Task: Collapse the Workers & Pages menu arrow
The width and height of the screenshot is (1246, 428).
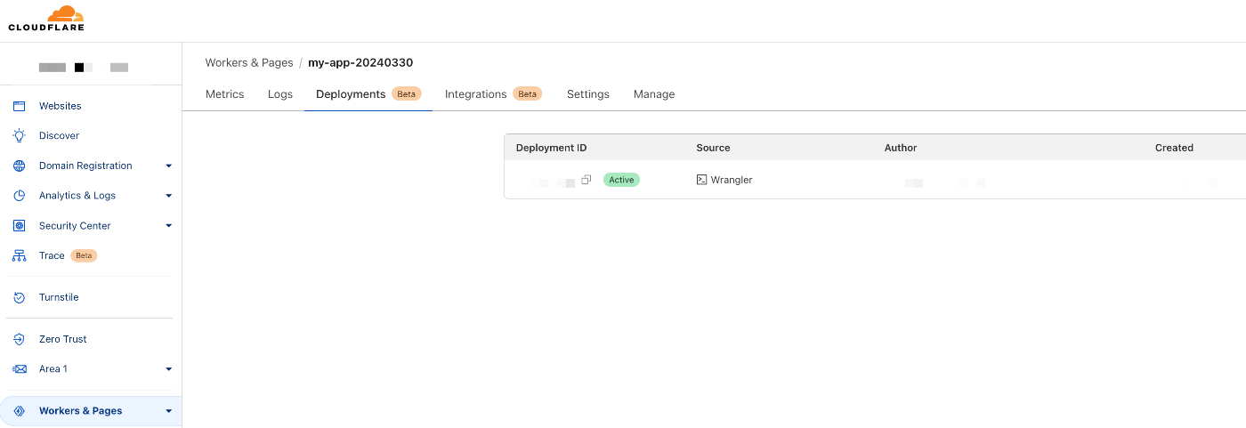Action: click(168, 411)
